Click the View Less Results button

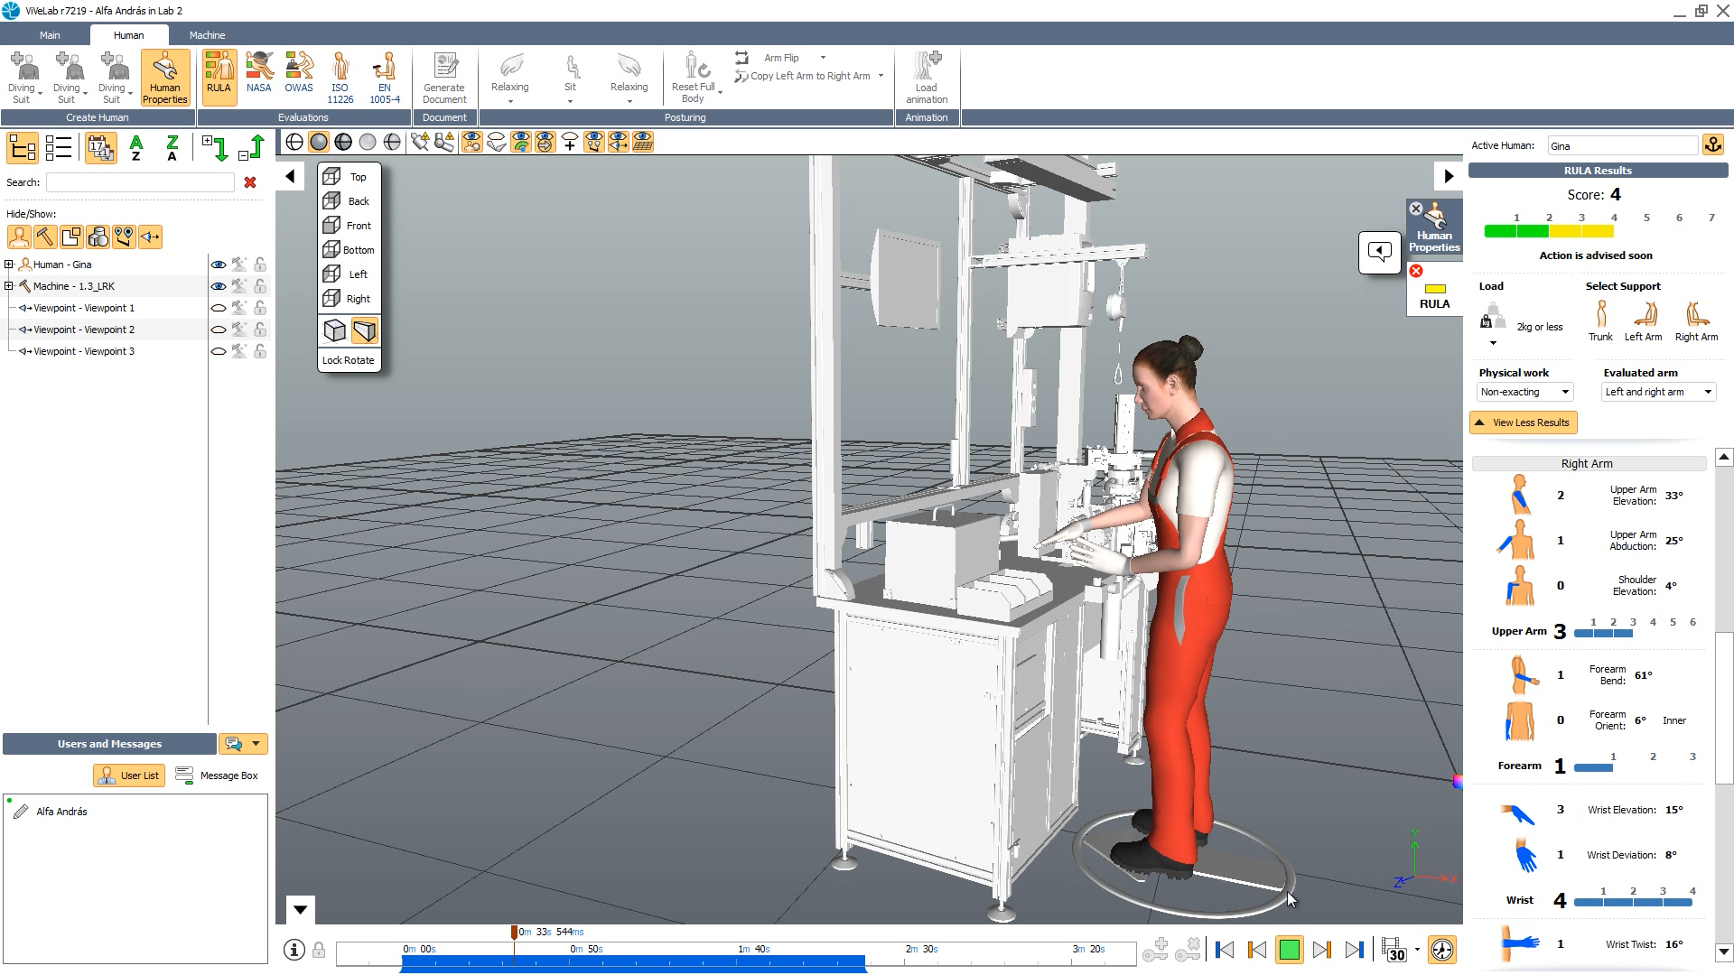click(1523, 422)
